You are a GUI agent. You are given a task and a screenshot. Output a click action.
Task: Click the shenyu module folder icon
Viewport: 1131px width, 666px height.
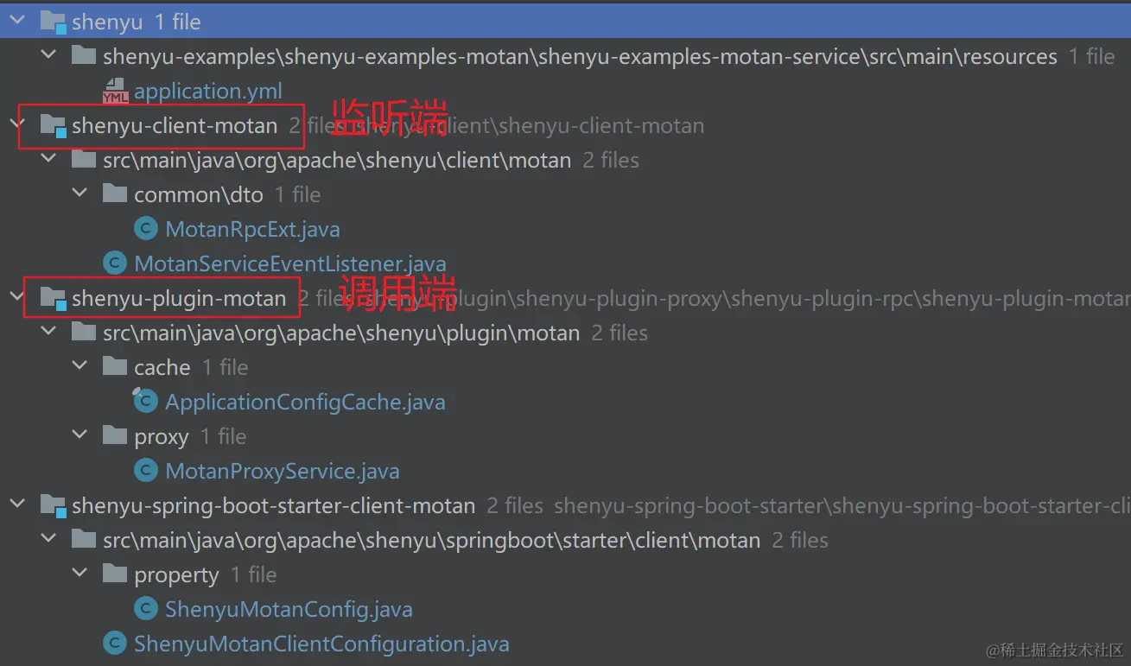54,22
